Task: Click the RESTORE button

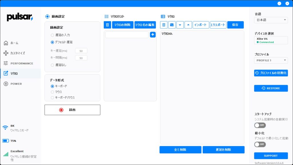Action: 271,88
